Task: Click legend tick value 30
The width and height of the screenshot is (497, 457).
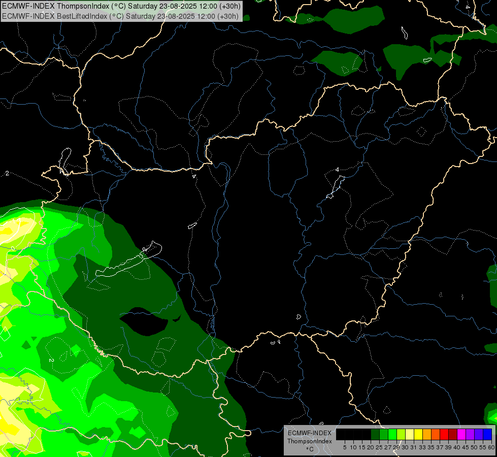Action: (405, 447)
